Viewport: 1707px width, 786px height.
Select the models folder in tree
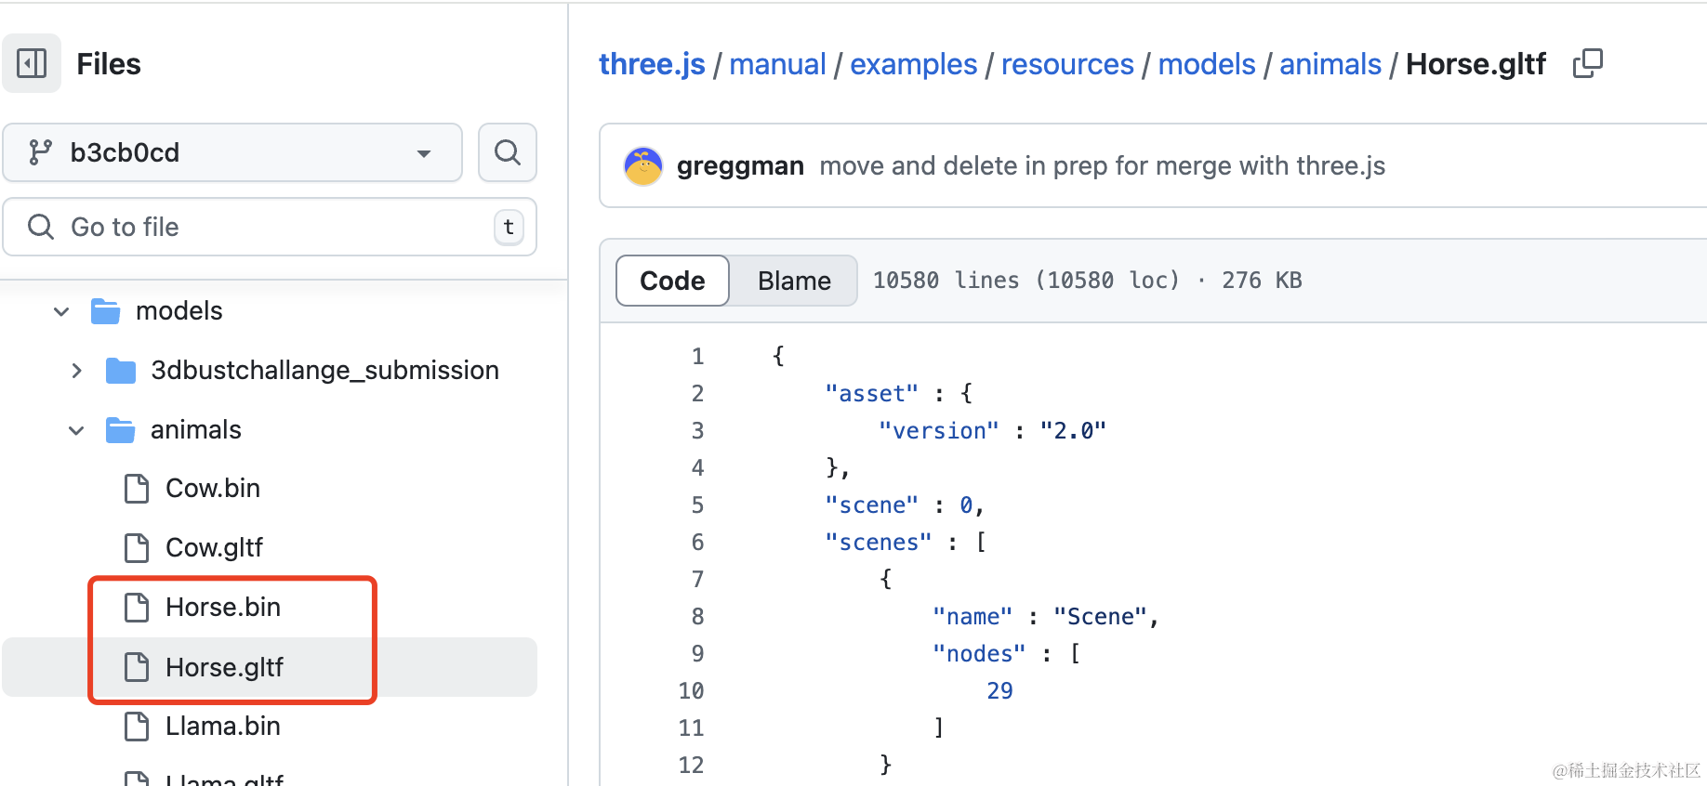coord(179,311)
